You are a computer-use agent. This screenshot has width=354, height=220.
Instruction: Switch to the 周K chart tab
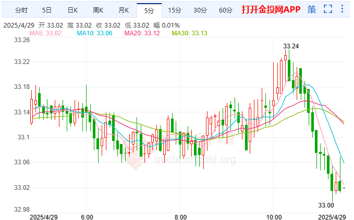[x=98, y=10]
